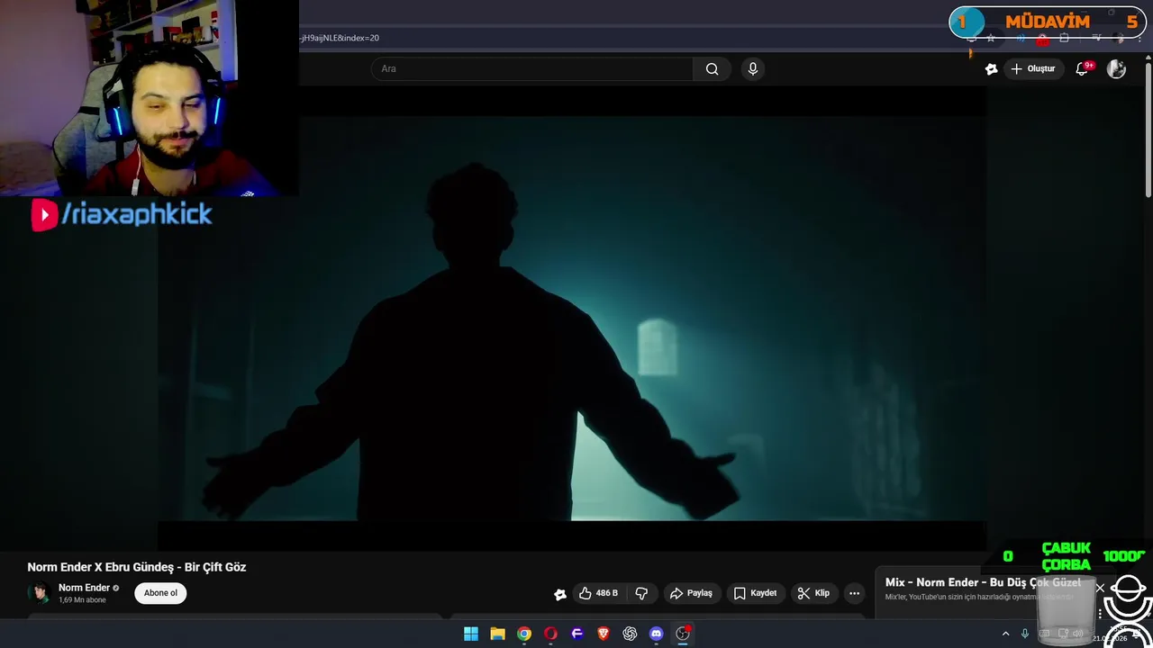Save the video with the Kaydet button
This screenshot has width=1153, height=648.
coord(755,593)
